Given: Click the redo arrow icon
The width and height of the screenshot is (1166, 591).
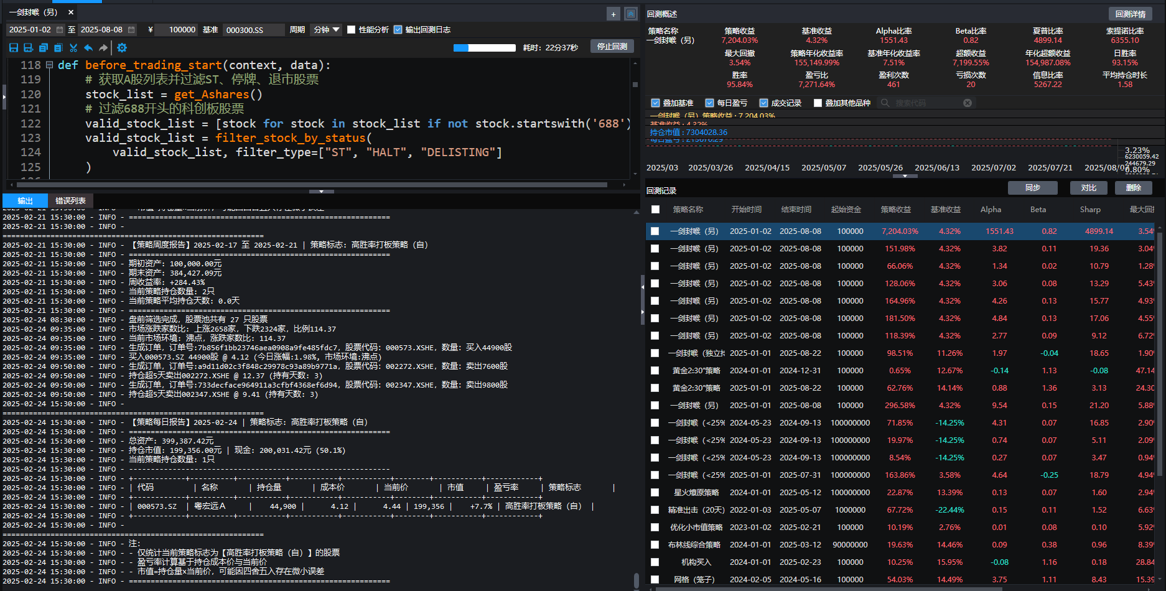Looking at the screenshot, I should [x=103, y=48].
